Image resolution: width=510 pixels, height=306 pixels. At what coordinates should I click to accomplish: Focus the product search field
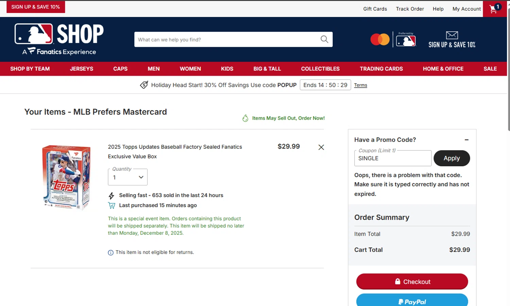(x=233, y=39)
